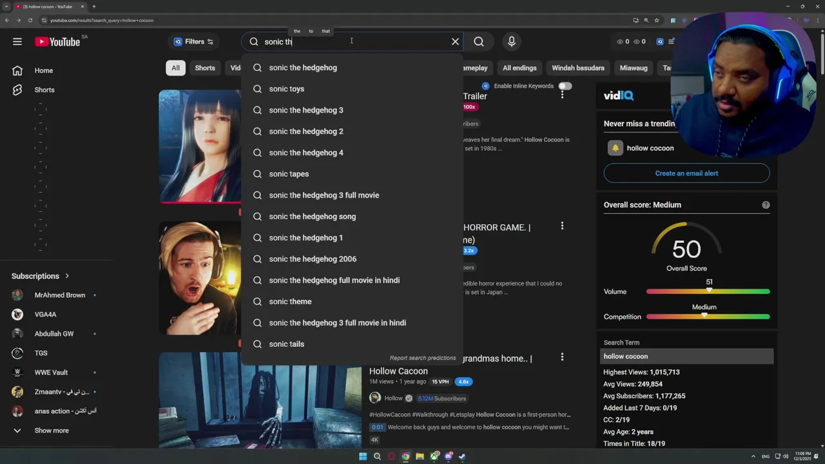Screen dimensions: 825x464
Task: Choose sonic the hedgehog full movie in hindi
Action: pyautogui.click(x=352, y=280)
